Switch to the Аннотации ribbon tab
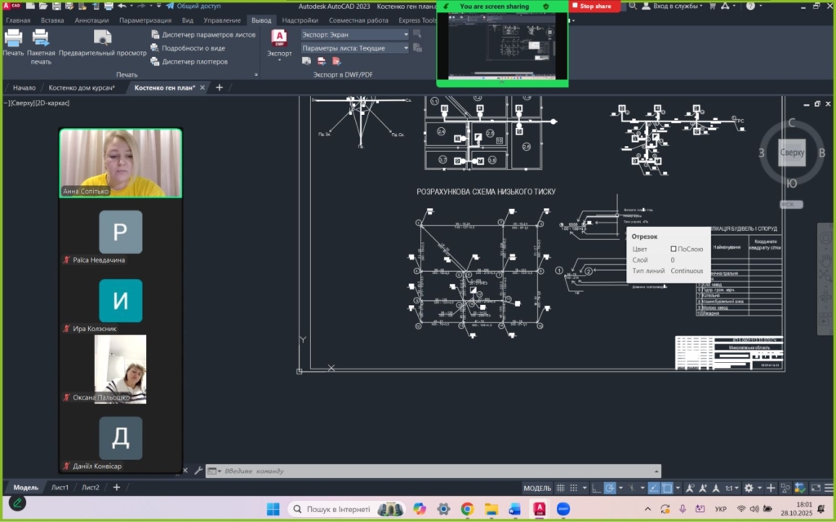The width and height of the screenshot is (836, 522). [91, 20]
